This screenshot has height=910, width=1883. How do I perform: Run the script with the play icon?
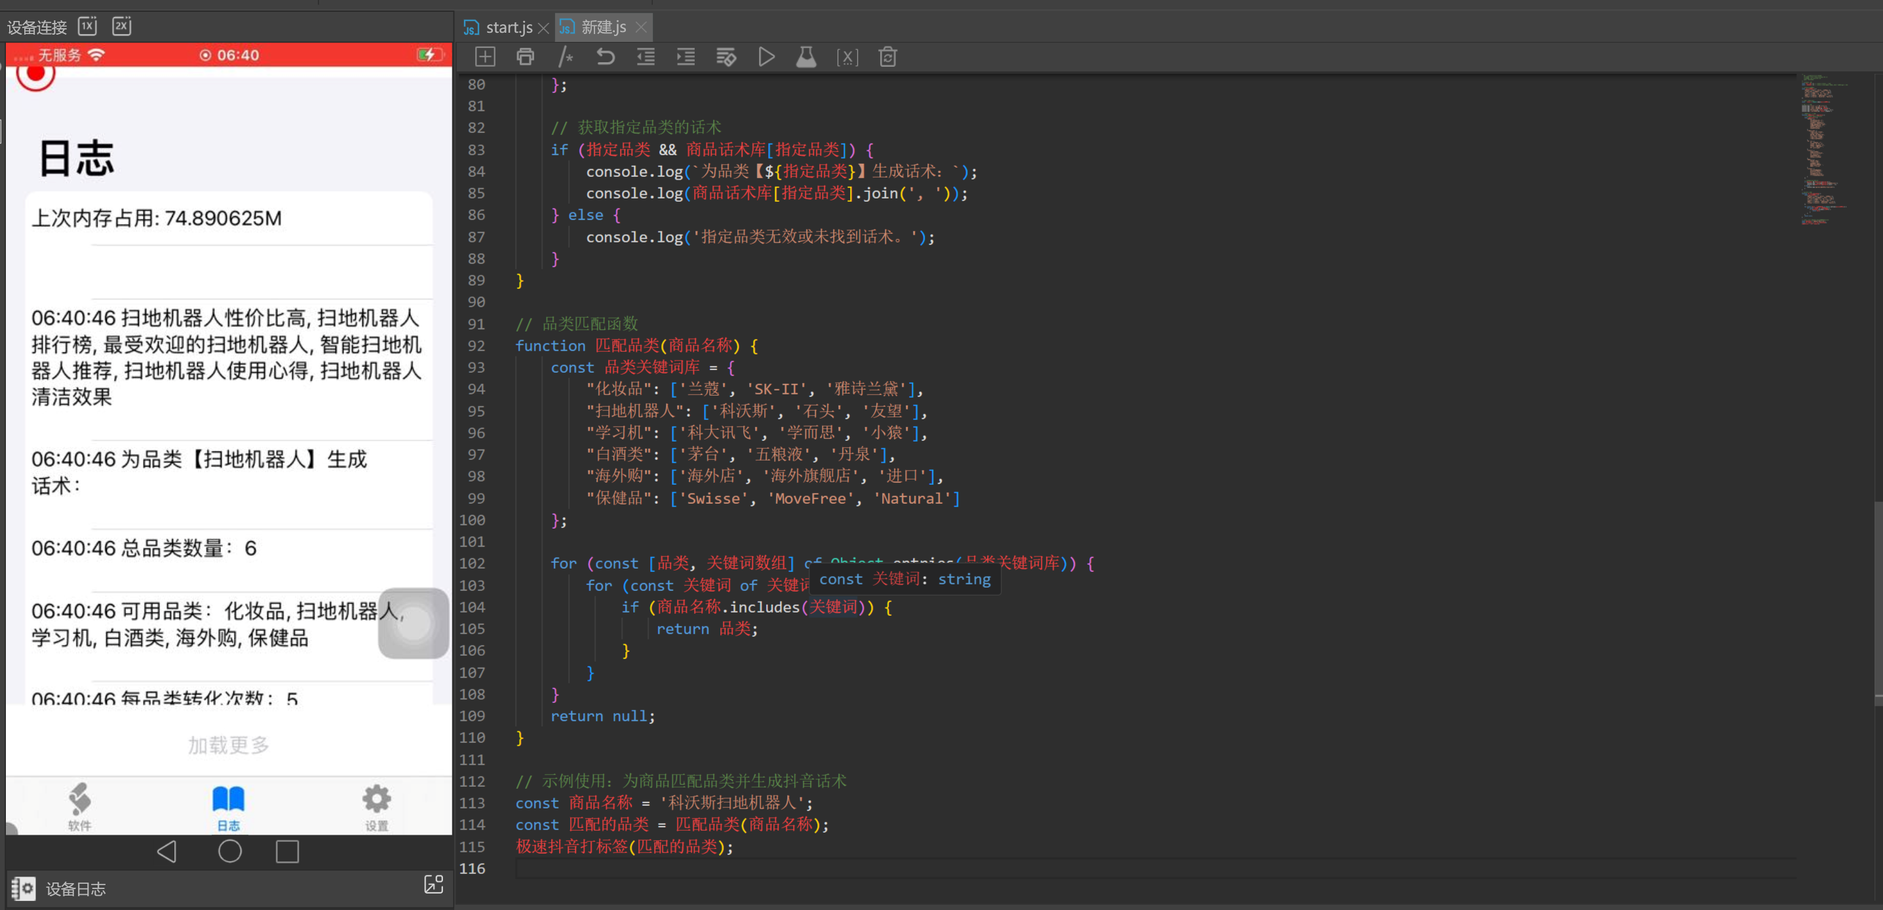click(x=766, y=57)
